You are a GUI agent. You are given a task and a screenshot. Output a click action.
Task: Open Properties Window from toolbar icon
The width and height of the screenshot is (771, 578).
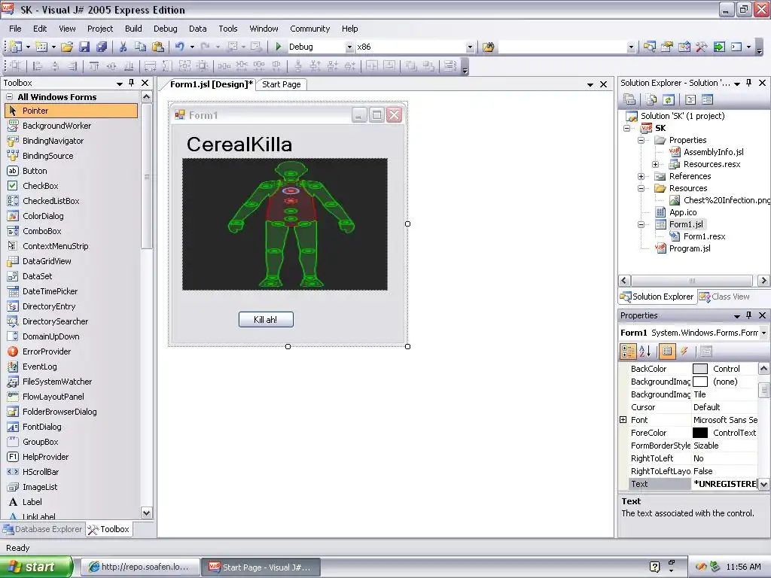click(667, 47)
